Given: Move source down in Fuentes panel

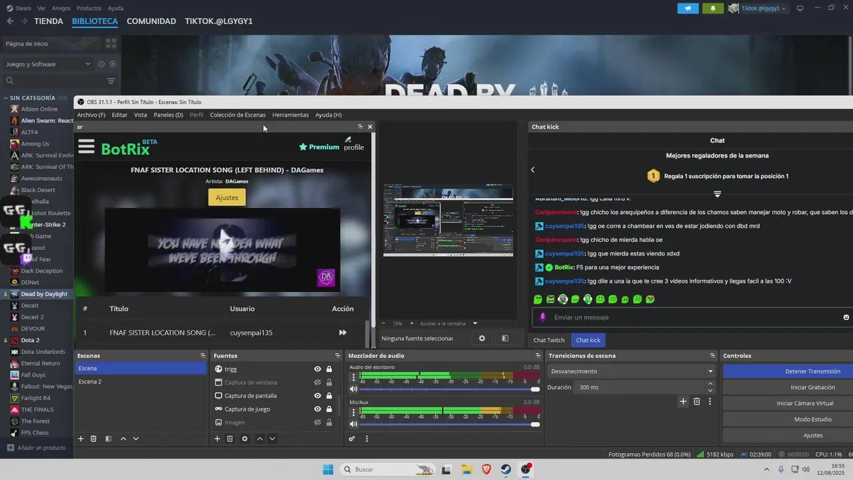Looking at the screenshot, I should tap(272, 439).
